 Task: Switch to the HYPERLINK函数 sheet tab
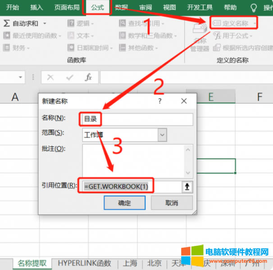pyautogui.click(x=84, y=263)
